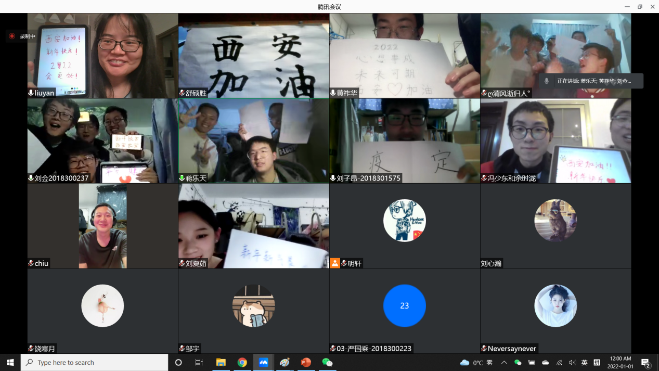
Task: Open the notification center with 2 alerts
Action: (645, 363)
